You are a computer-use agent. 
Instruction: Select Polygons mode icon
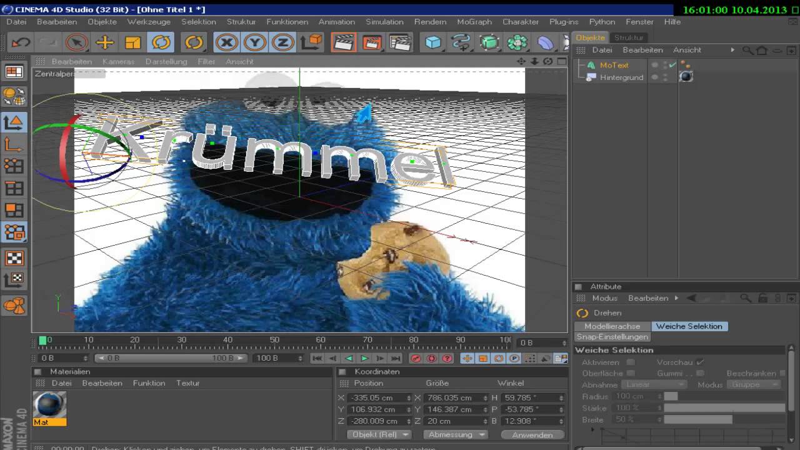click(x=14, y=210)
